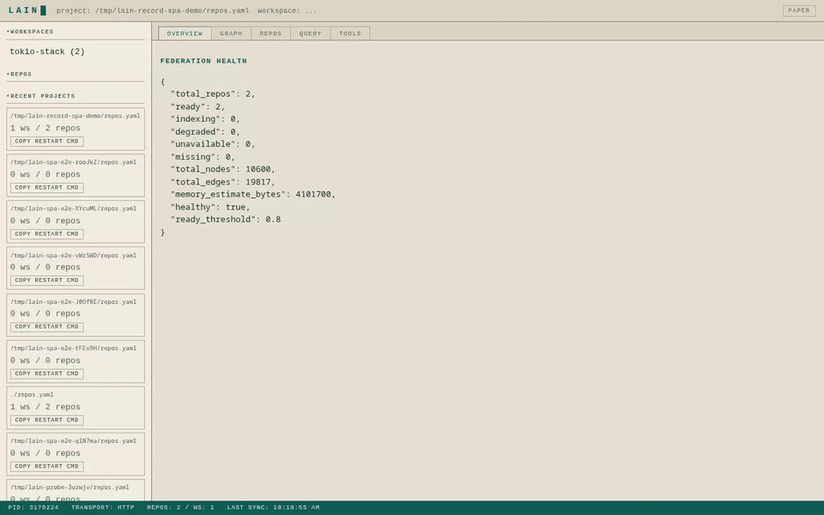Click the "total_edges": 19817 line

[223, 182]
